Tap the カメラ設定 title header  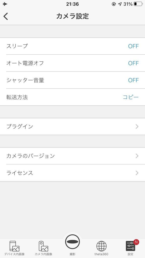point(72,16)
